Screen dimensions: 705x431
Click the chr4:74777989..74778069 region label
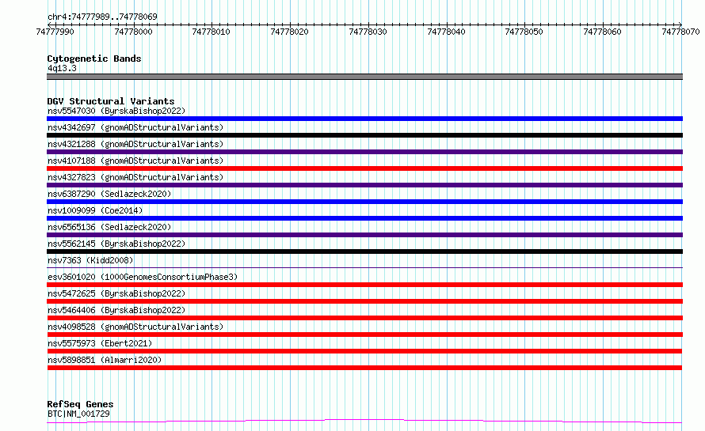[x=102, y=17]
